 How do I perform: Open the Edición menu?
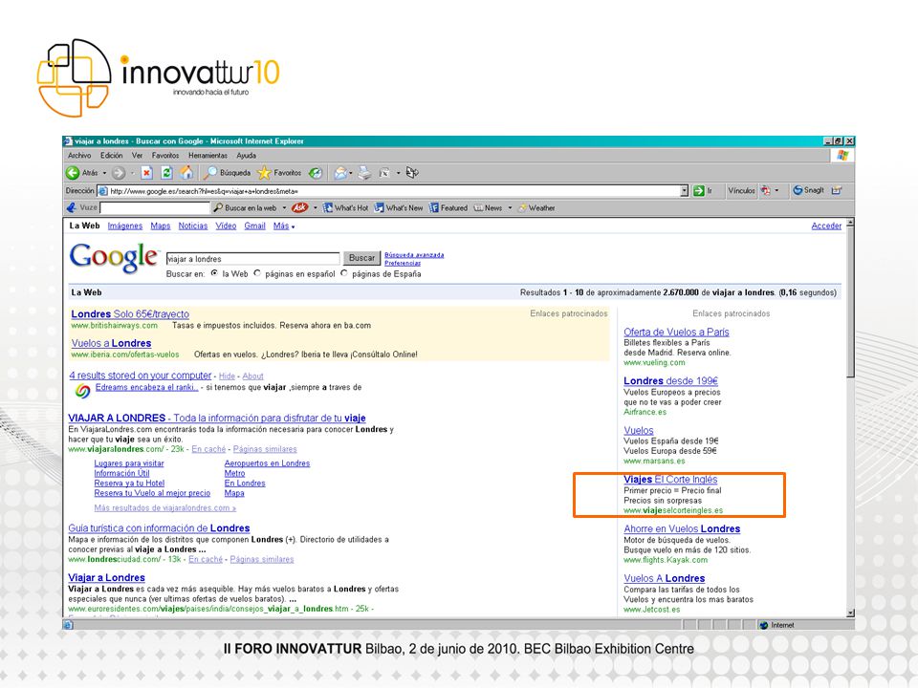(111, 156)
